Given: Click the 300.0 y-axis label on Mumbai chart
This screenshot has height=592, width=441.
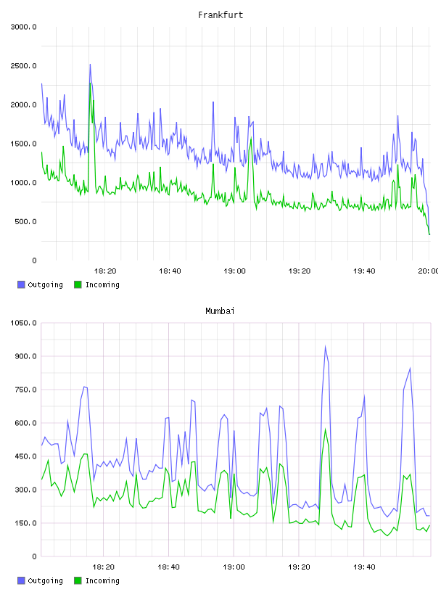Looking at the screenshot, I should 25,490.
